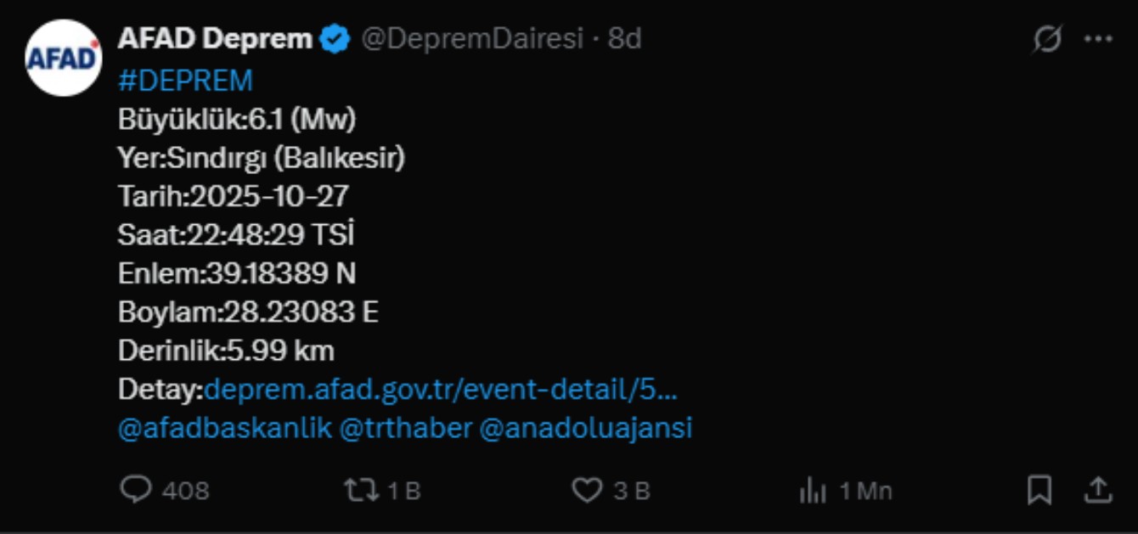Click the Grok slash icon
The image size is (1138, 534).
[1047, 39]
